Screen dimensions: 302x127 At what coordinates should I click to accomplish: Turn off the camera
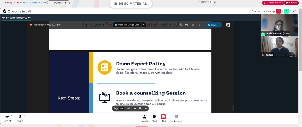[x=7, y=118]
